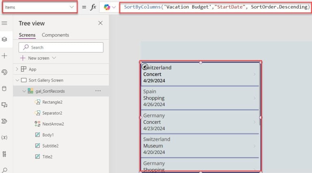Viewport: 312px width, 173px height.
Task: Click the Spain title in the gallery
Action: (x=149, y=91)
